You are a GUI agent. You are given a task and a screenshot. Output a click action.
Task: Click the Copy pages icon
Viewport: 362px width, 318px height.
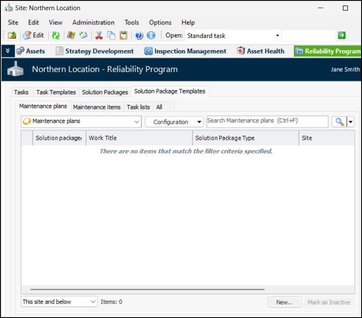111,35
